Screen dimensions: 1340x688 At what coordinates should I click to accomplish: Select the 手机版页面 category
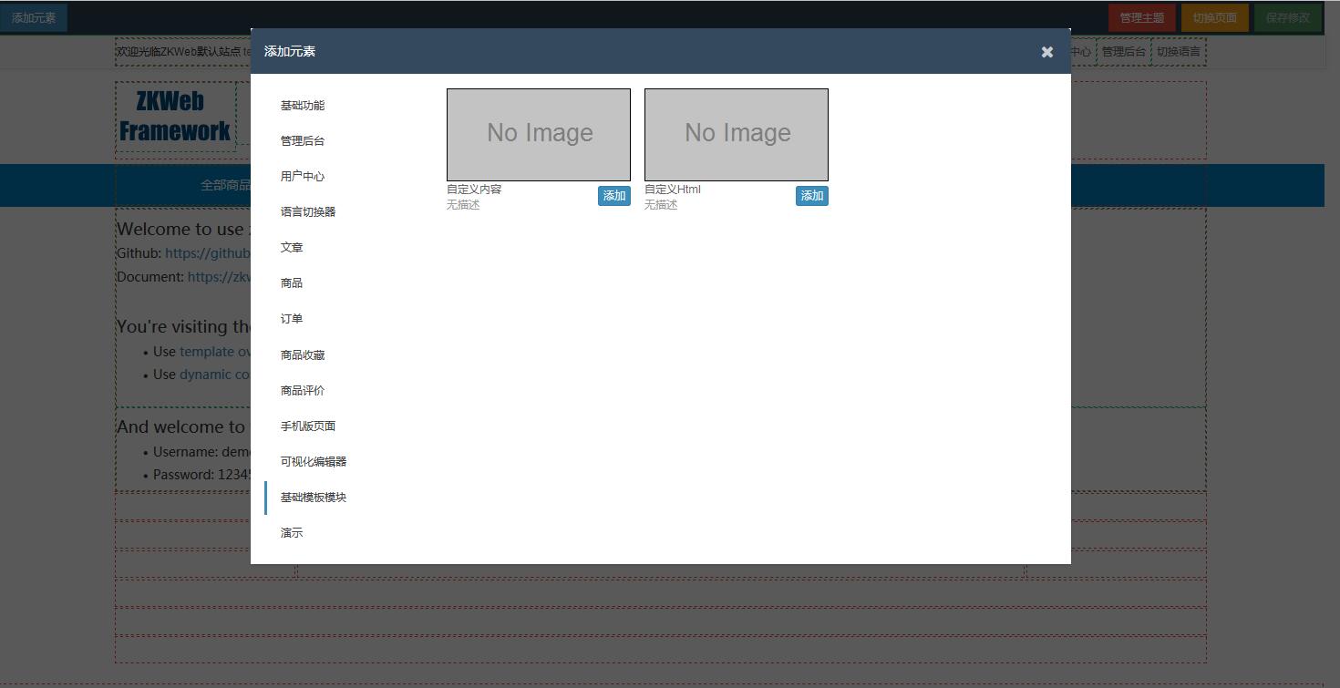(x=308, y=426)
